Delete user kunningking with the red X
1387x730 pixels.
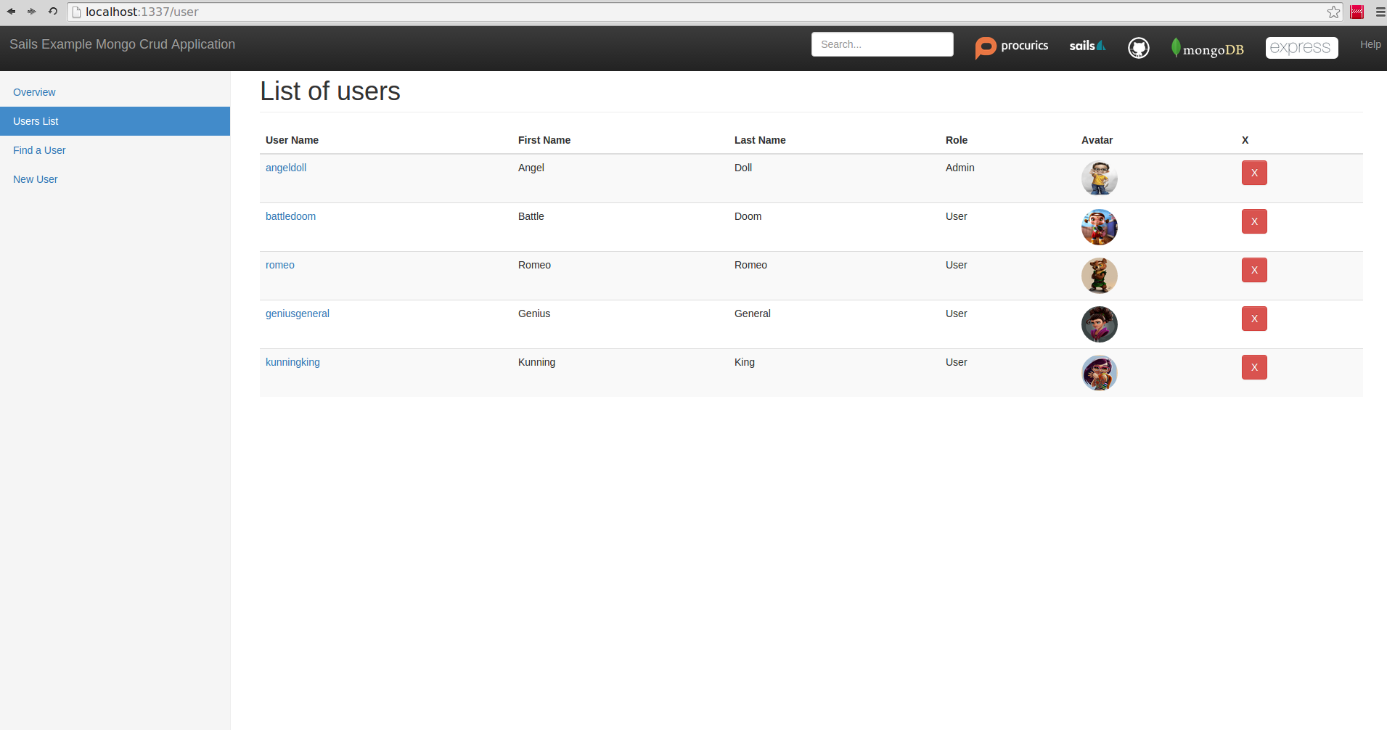tap(1254, 367)
